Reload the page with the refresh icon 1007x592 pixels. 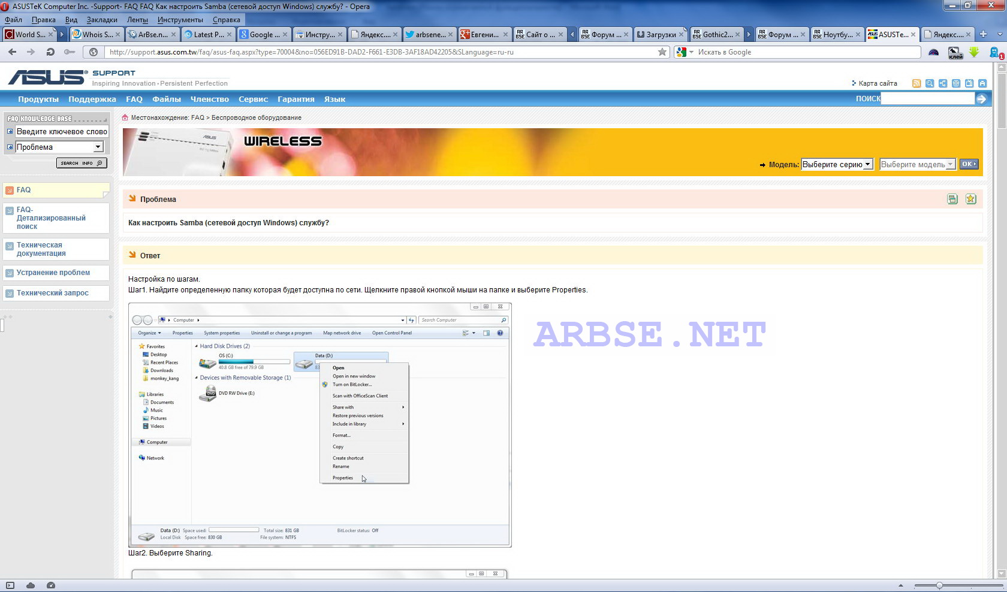point(50,52)
